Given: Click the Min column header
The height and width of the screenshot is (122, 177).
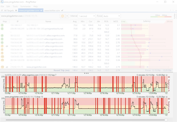Looking at the screenshot, I should (x=83, y=21).
